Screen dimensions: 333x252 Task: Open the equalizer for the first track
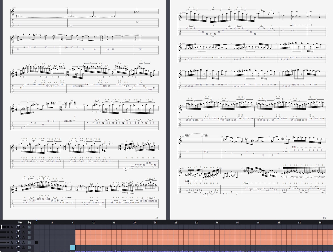click(x=30, y=227)
